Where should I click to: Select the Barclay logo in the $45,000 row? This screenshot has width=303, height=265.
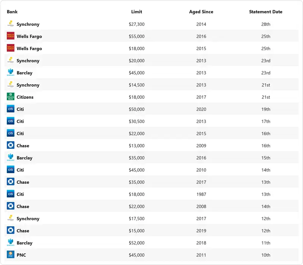pyautogui.click(x=11, y=72)
